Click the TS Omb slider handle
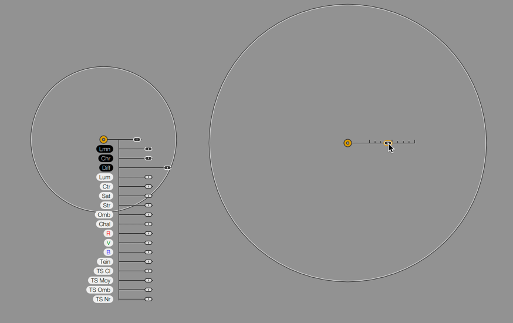Image resolution: width=513 pixels, height=323 pixels. point(148,290)
